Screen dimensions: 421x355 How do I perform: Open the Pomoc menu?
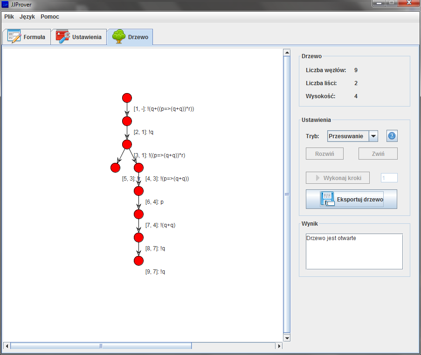click(50, 17)
